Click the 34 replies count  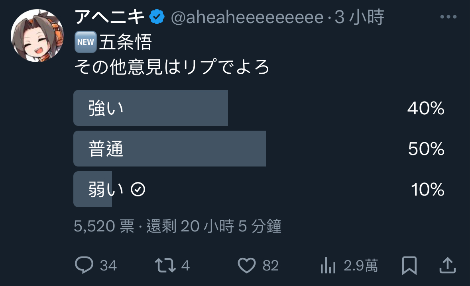click(x=108, y=266)
